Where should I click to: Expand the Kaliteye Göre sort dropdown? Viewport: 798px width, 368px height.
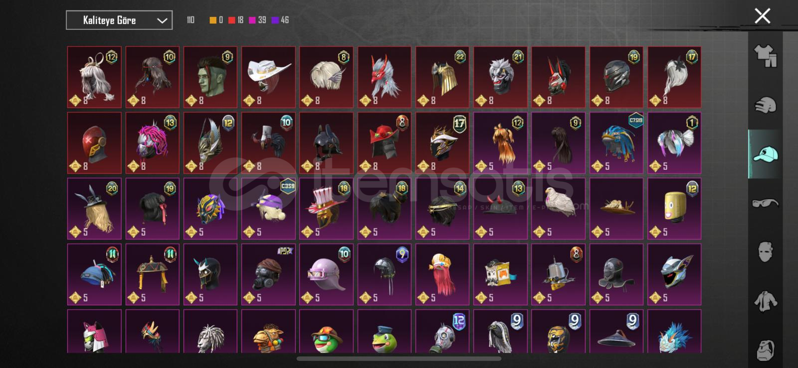(119, 20)
